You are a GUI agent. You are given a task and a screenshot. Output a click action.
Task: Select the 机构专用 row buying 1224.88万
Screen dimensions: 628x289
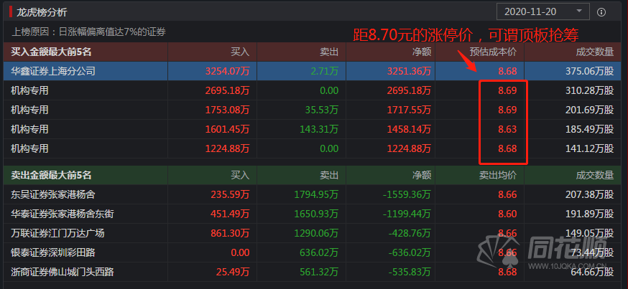313,148
